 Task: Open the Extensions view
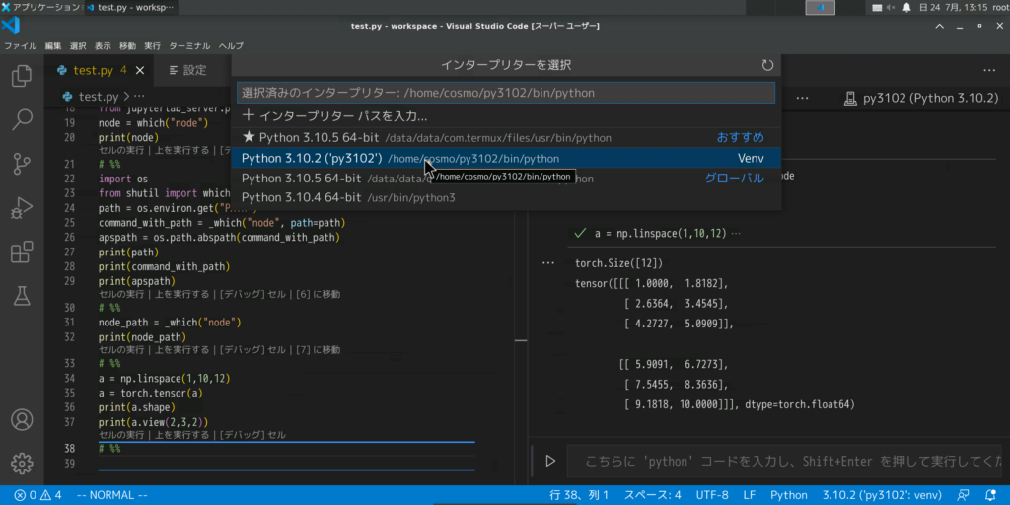[21, 252]
